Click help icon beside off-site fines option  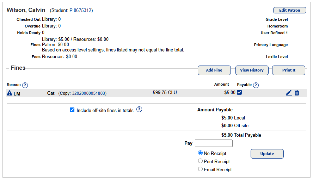pos(139,110)
